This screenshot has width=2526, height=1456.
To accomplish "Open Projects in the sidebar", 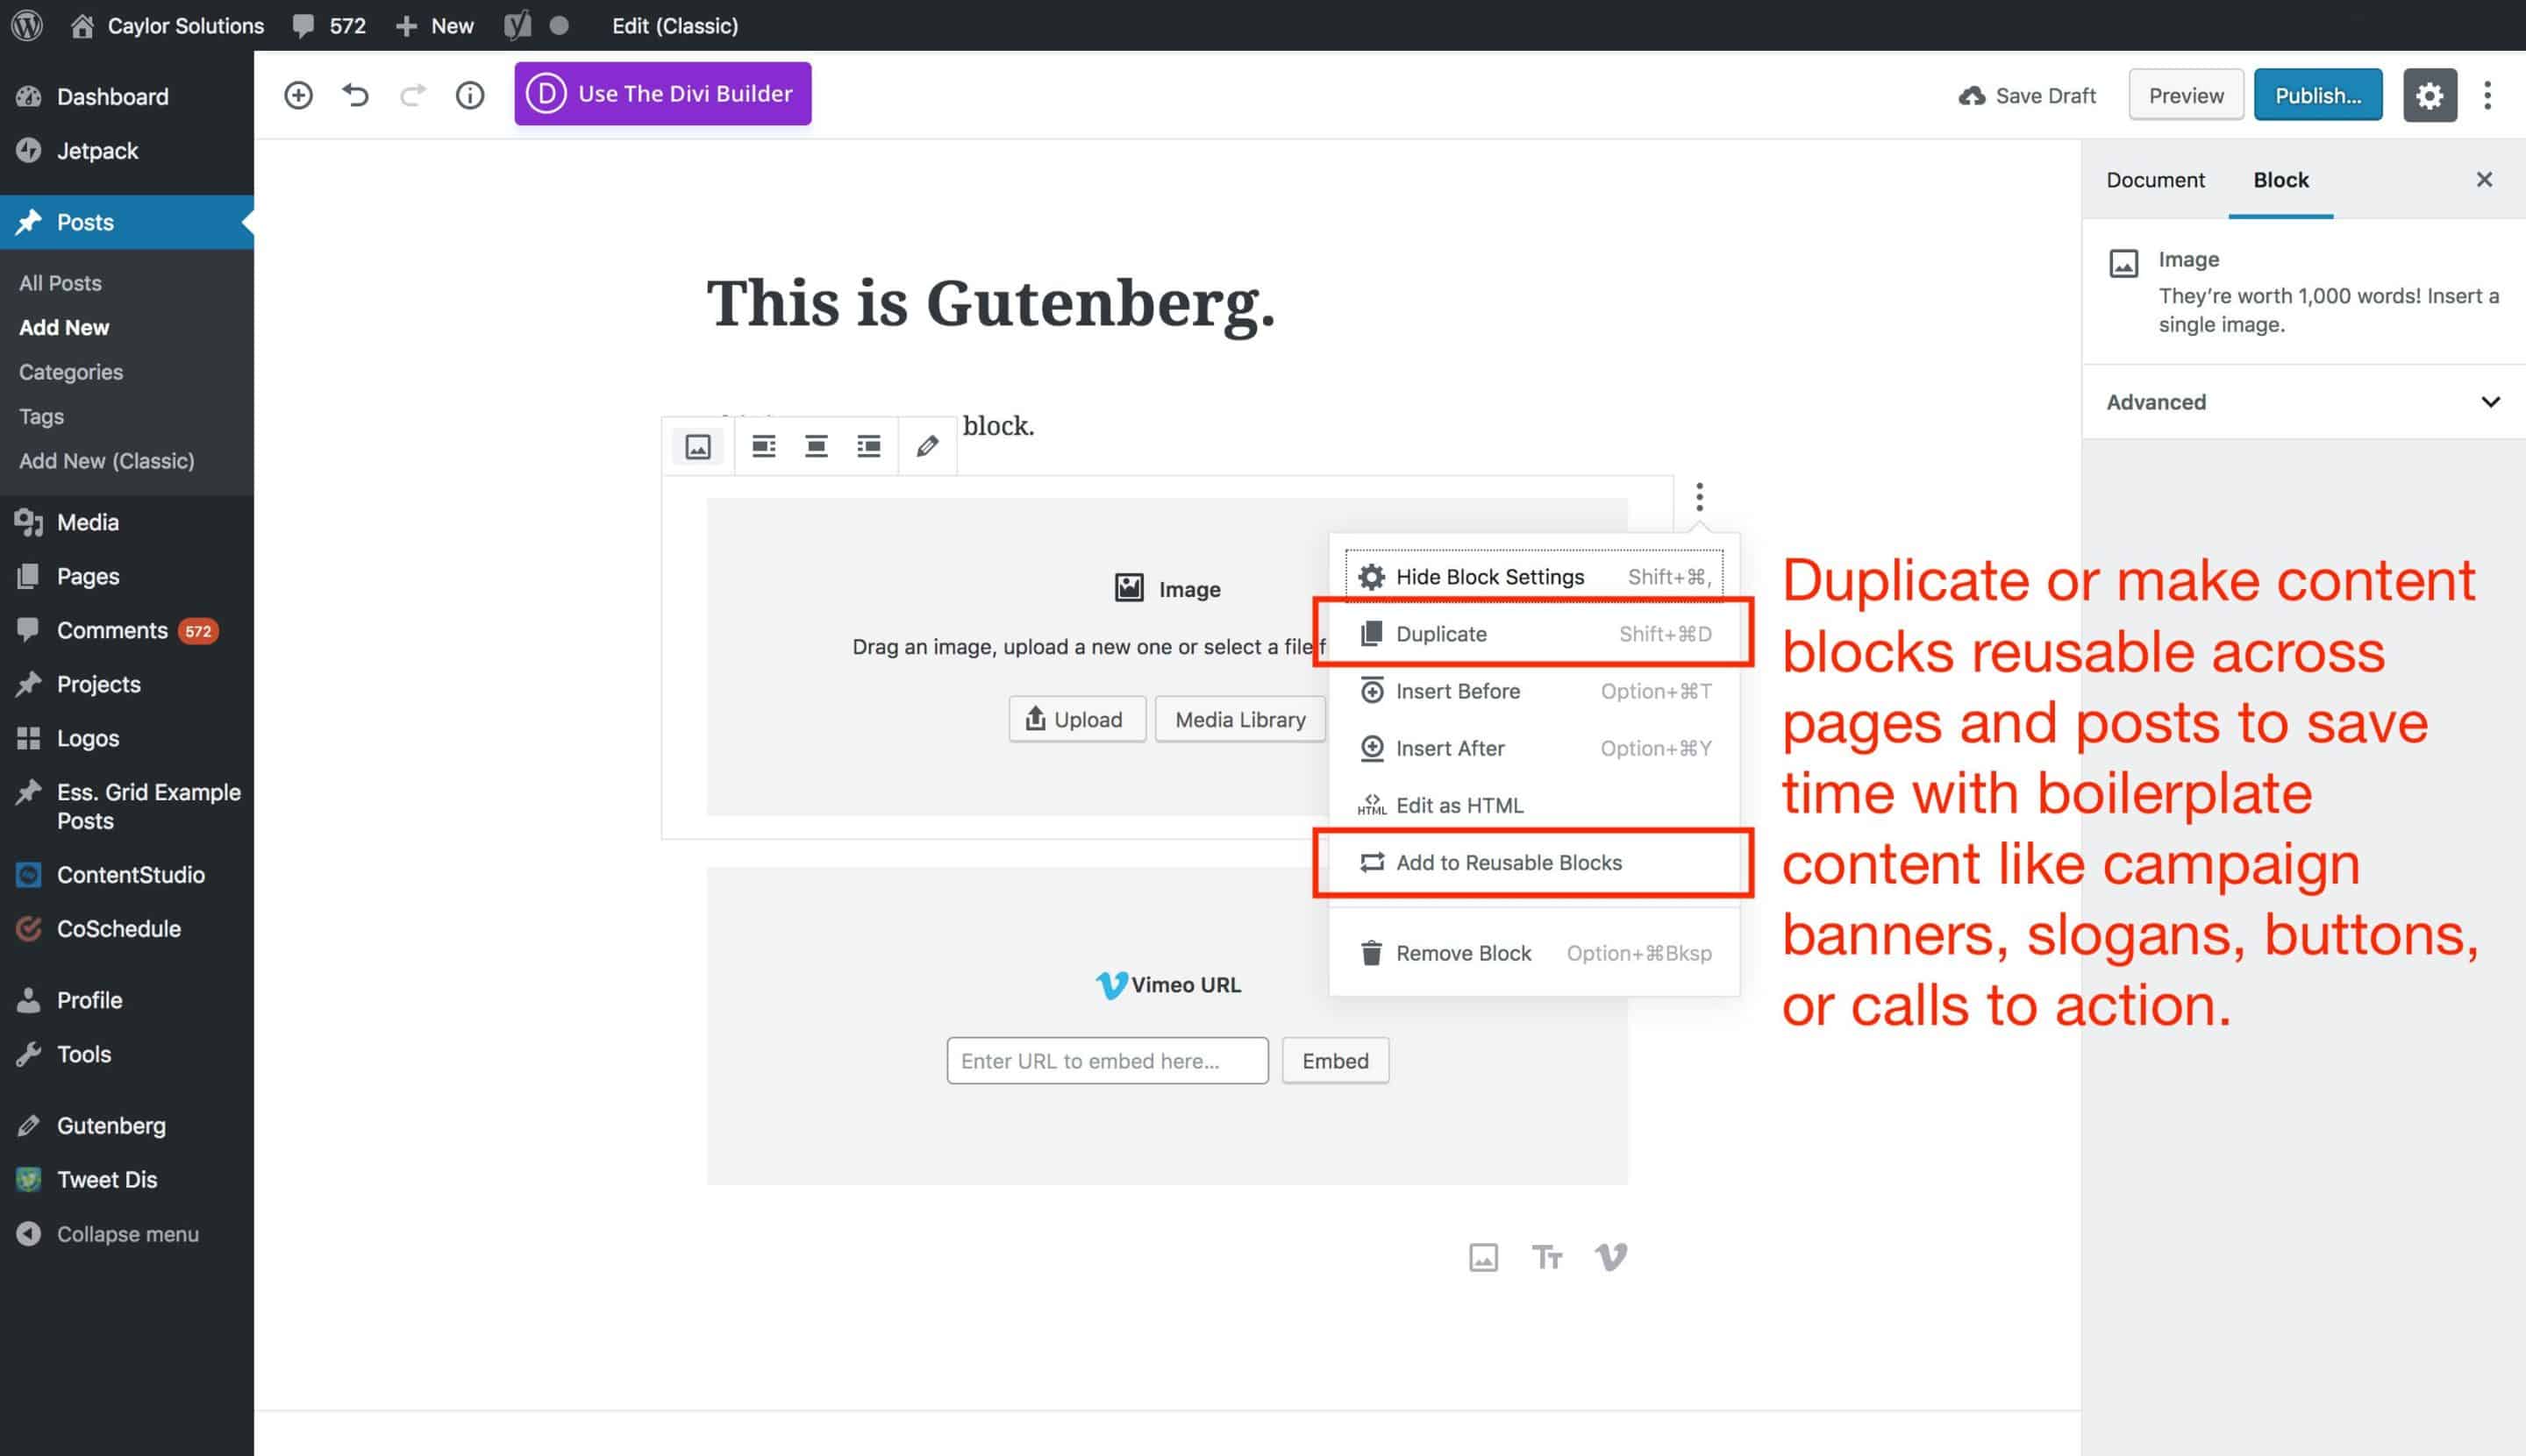I will coord(127,683).
